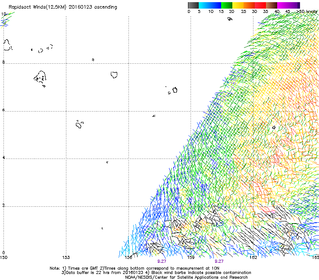The height and width of the screenshot is (280, 319).
Task: Select the latitude label '2' on left axis
Action: coord(3,205)
